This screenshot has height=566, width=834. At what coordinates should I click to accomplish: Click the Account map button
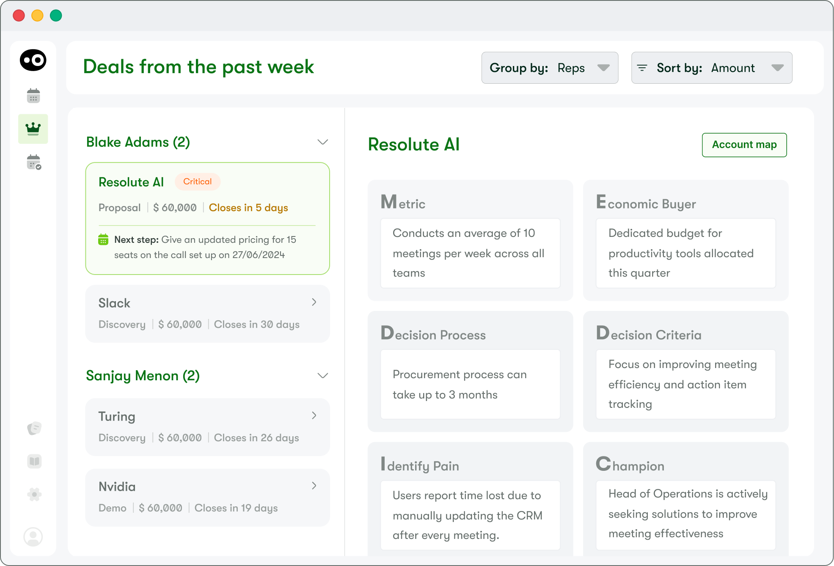pos(744,145)
